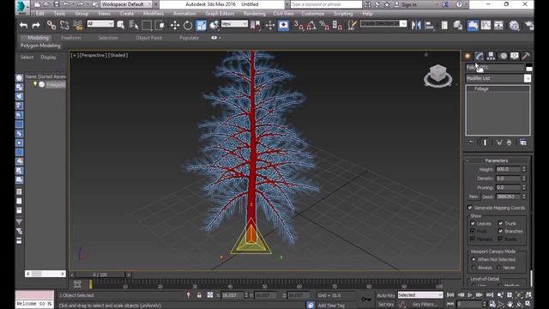Toggle light bulb visibility of Foliage object
The height and width of the screenshot is (309, 549).
35,84
